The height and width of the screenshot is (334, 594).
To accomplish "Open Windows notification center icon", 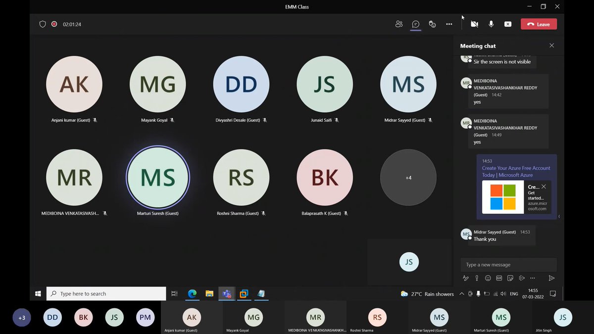I will tap(553, 294).
